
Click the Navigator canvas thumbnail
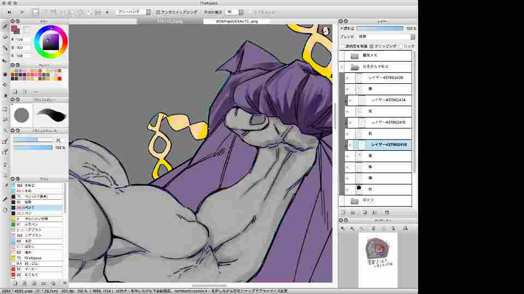pos(378,260)
